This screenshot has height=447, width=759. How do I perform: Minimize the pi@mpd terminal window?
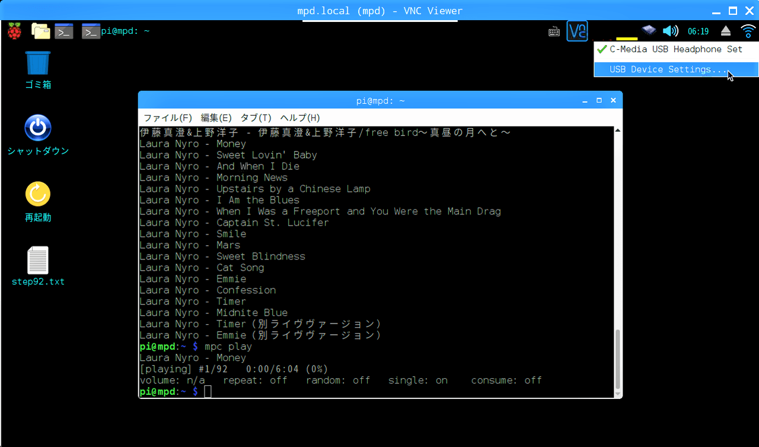point(585,100)
